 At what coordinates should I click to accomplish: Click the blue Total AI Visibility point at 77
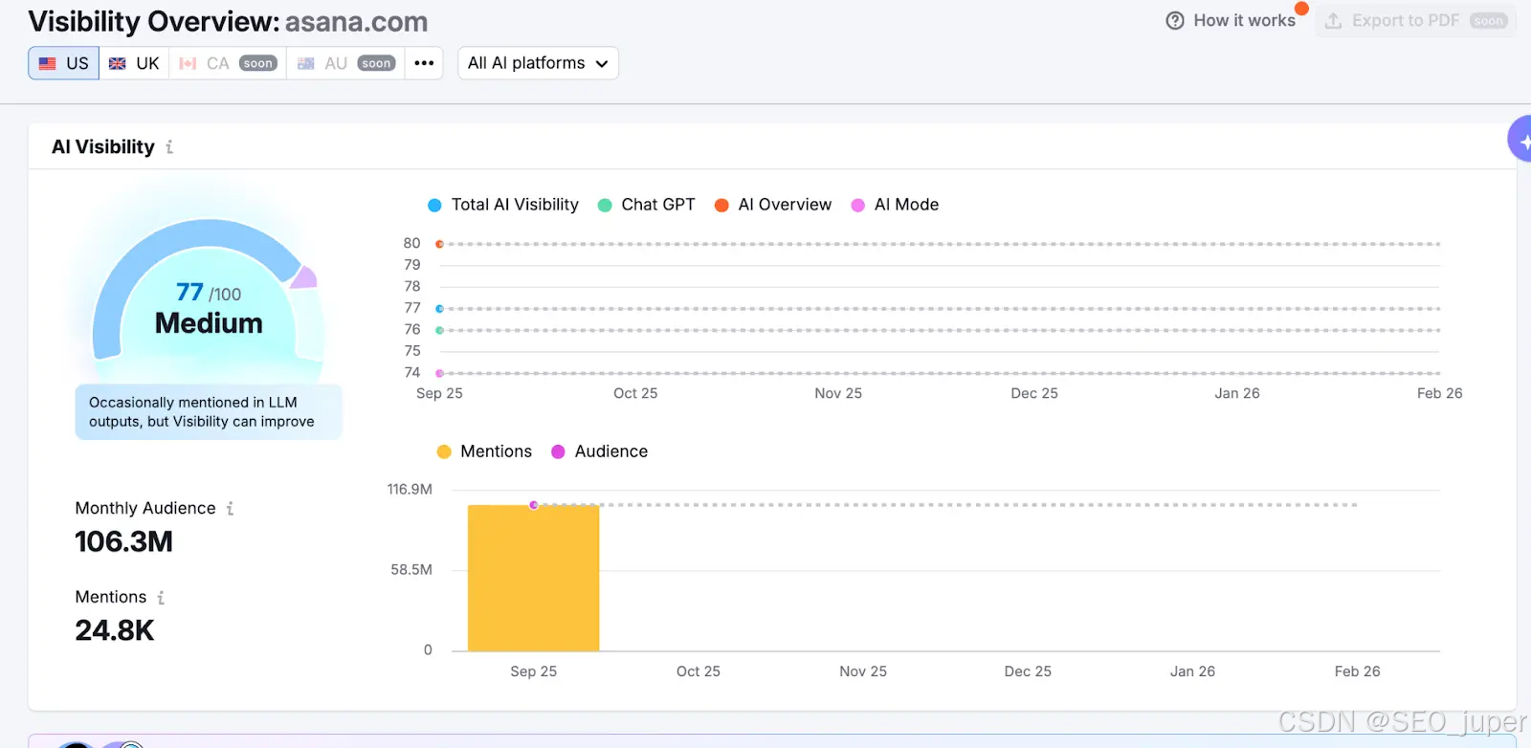tap(439, 309)
